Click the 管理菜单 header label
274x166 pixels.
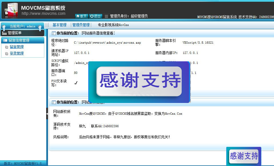pyautogui.click(x=15, y=33)
